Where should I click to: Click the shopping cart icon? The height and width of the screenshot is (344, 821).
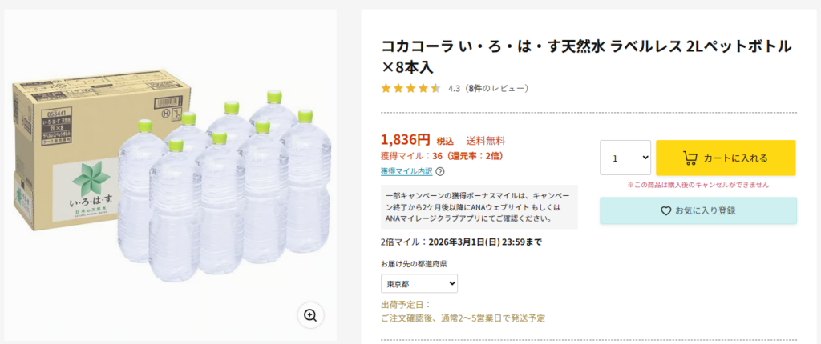coord(690,158)
